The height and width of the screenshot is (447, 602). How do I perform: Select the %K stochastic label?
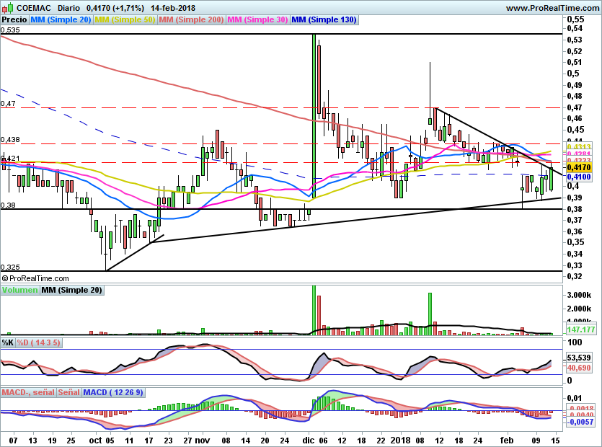coord(8,342)
